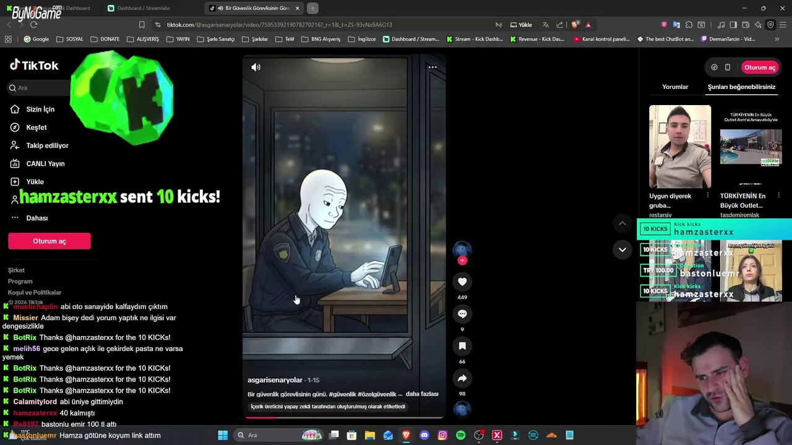Open Instagram from the taskbar
Viewport: 792px width, 445px height.
pos(442,435)
